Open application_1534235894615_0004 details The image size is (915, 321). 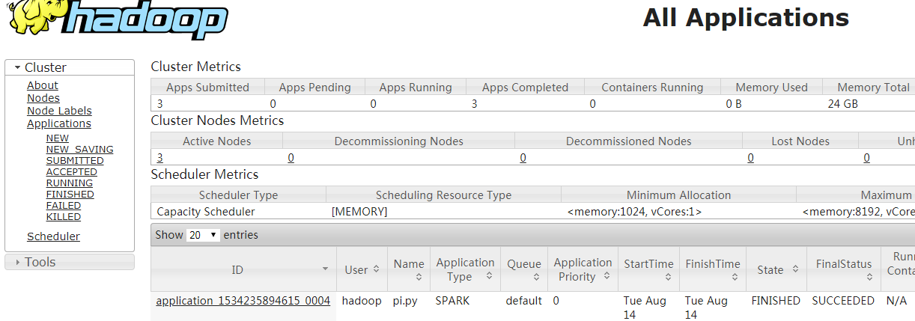pos(243,301)
